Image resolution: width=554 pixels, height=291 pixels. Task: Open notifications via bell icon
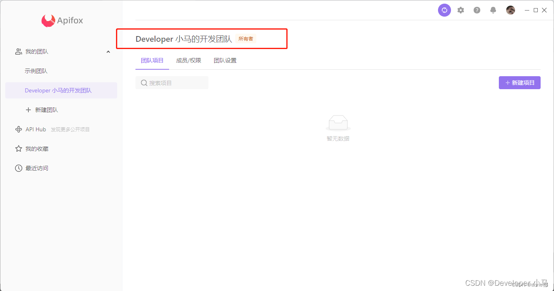(493, 10)
